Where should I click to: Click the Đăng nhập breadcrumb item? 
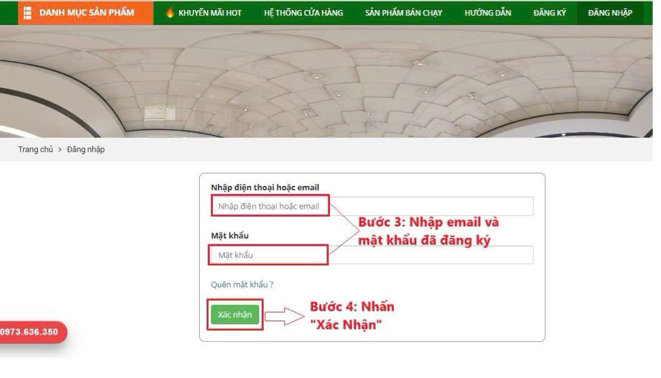tap(86, 150)
